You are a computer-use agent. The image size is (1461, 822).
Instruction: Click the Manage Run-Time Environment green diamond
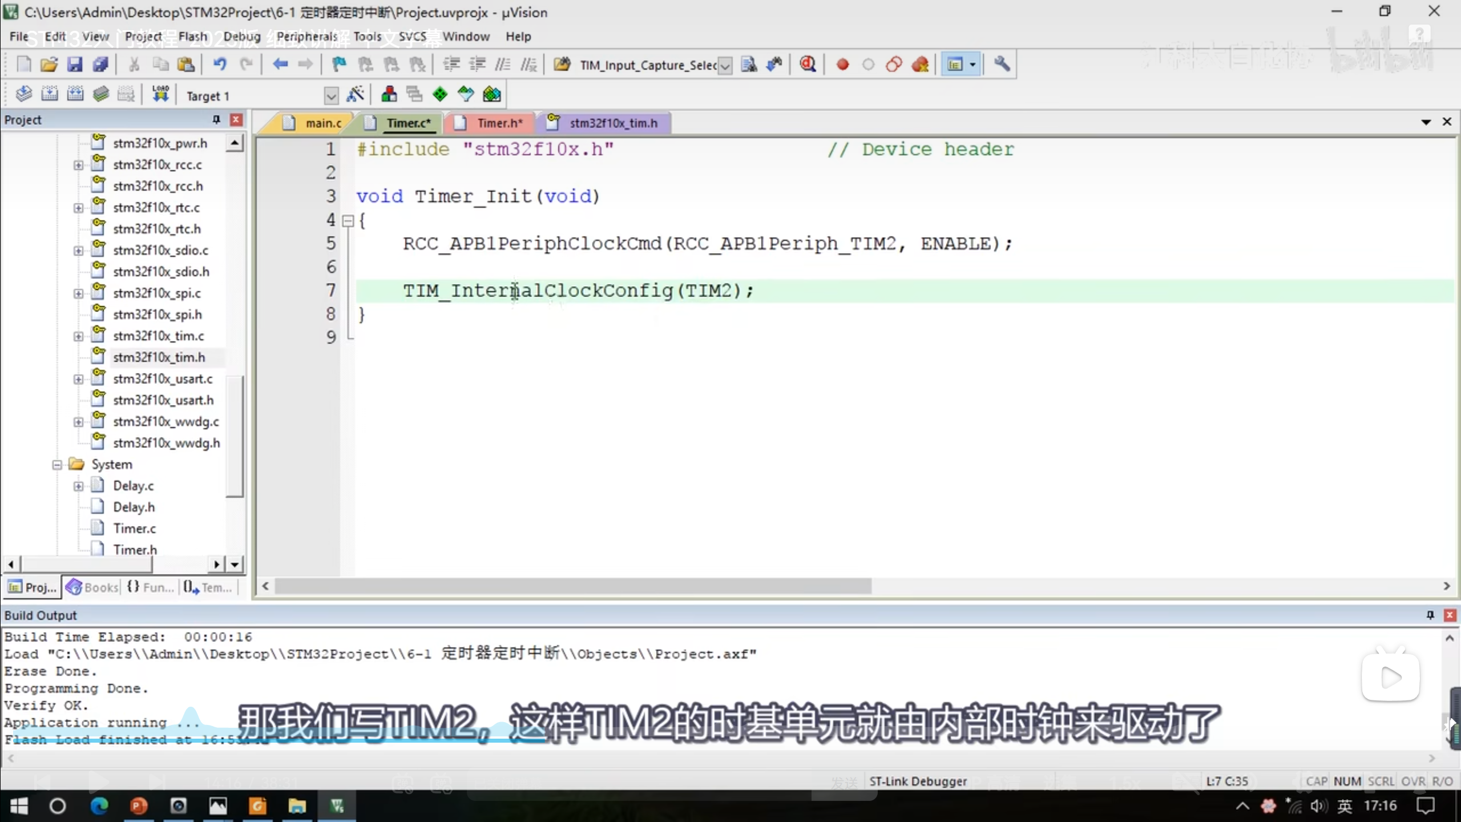(439, 95)
